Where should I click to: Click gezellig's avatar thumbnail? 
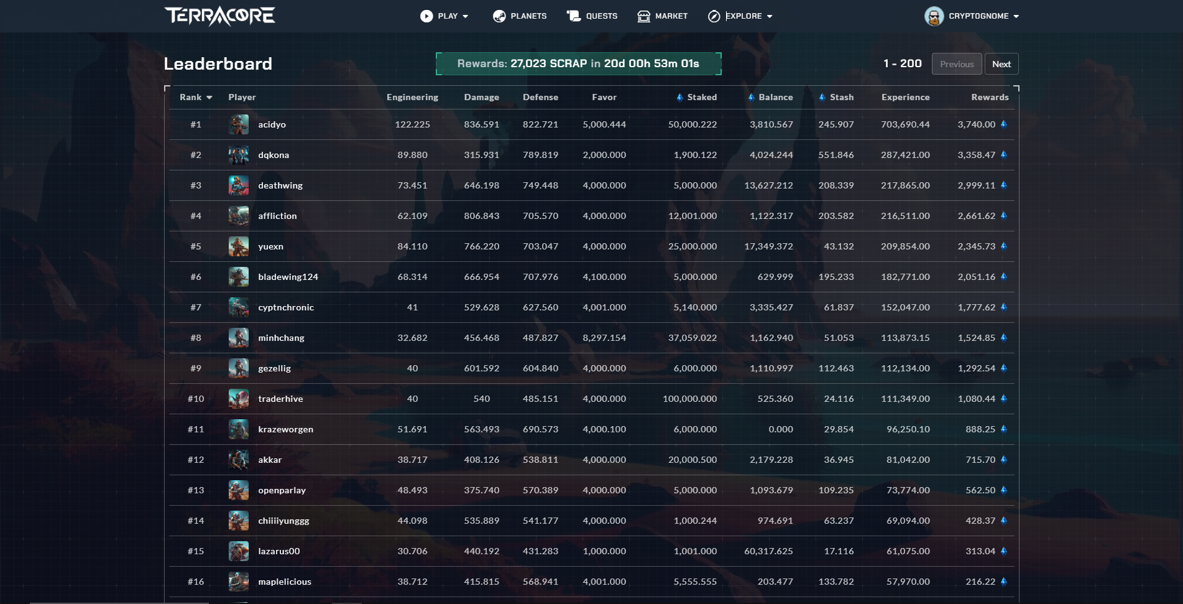pyautogui.click(x=239, y=368)
